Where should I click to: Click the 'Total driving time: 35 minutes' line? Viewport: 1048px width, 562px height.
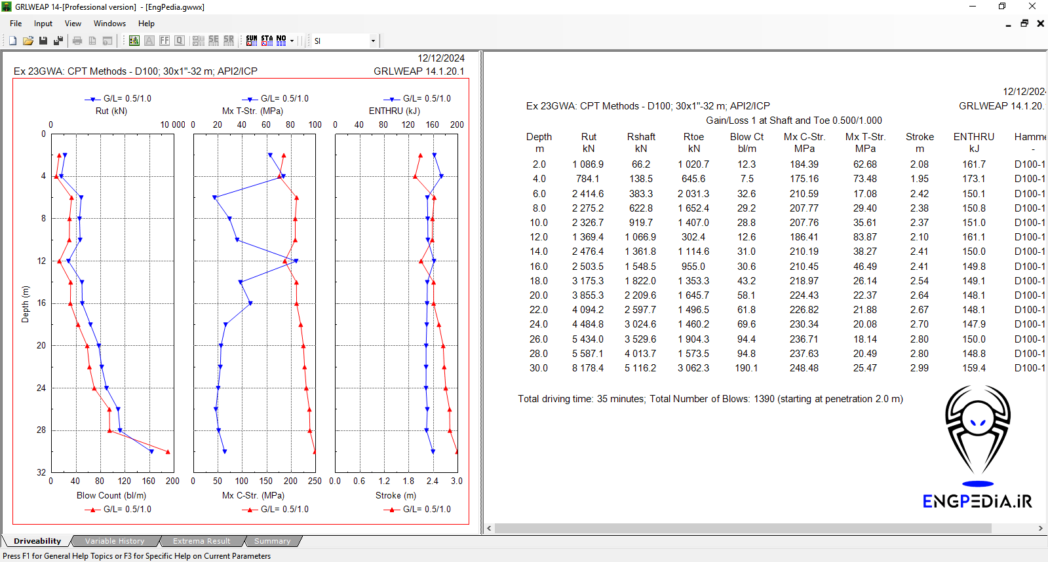pos(710,399)
